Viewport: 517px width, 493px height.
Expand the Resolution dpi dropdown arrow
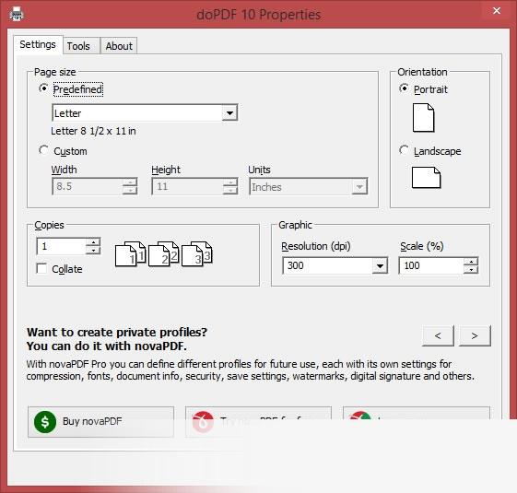380,265
